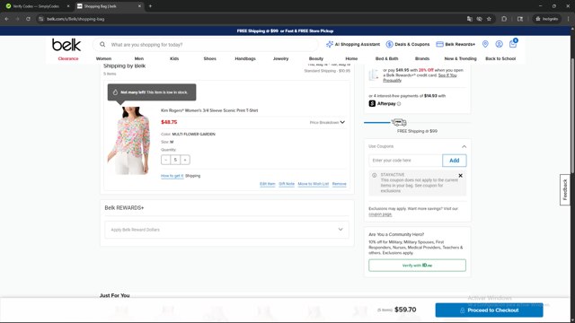The image size is (575, 323).
Task: Click Edit Item link
Action: tap(268, 184)
